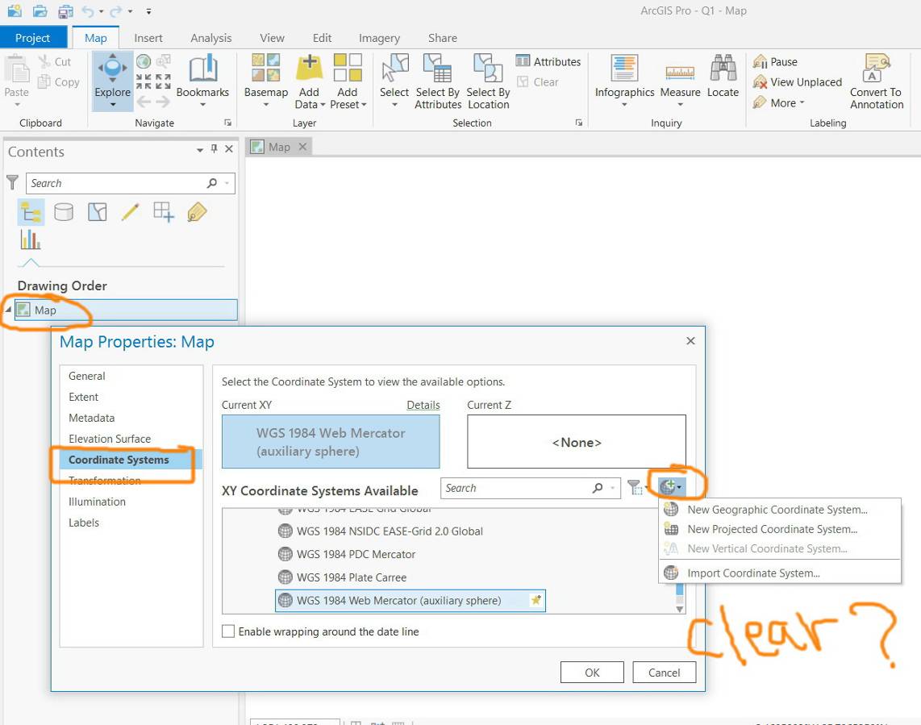Enable wrapping around the date line

[228, 631]
